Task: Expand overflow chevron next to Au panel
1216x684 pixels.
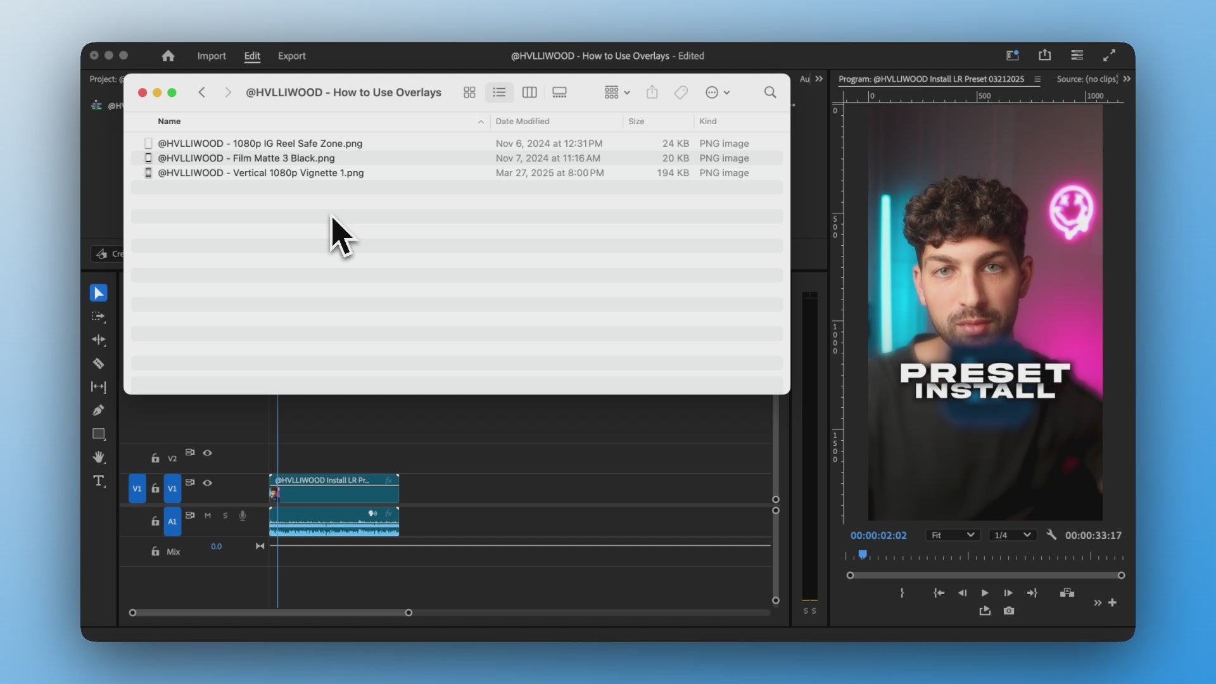Action: tap(819, 79)
